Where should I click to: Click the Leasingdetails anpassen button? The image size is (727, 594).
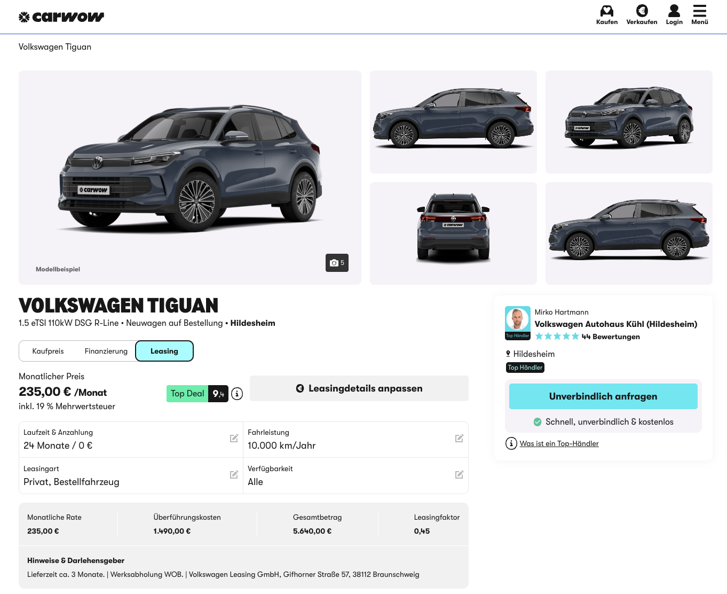click(x=359, y=388)
